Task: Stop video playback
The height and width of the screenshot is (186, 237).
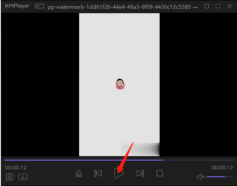Action: [x=160, y=173]
